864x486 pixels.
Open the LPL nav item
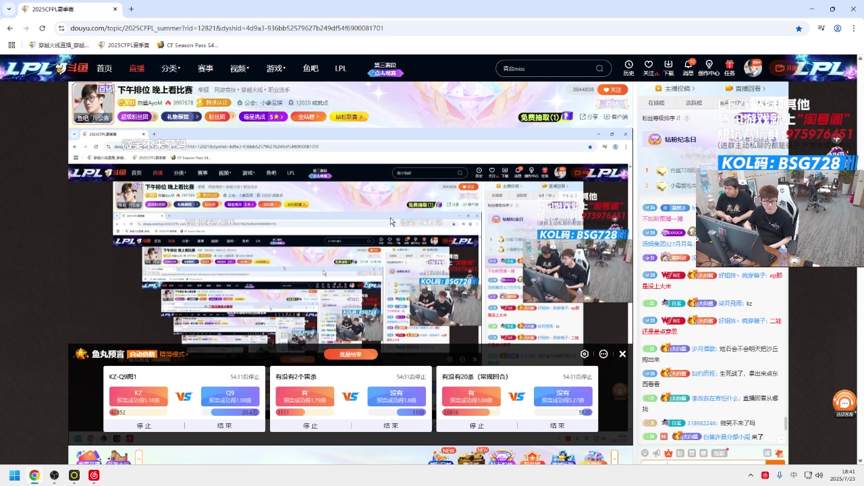[x=341, y=68]
